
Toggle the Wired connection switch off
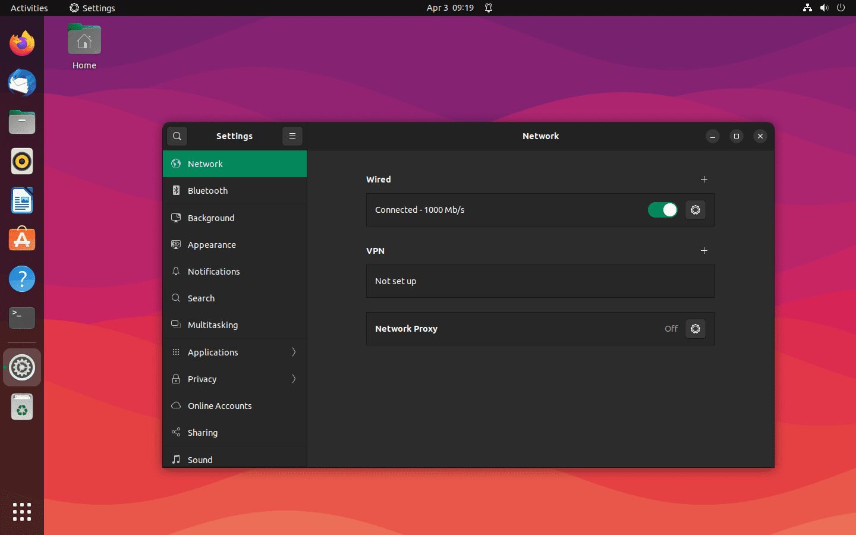[x=663, y=210]
